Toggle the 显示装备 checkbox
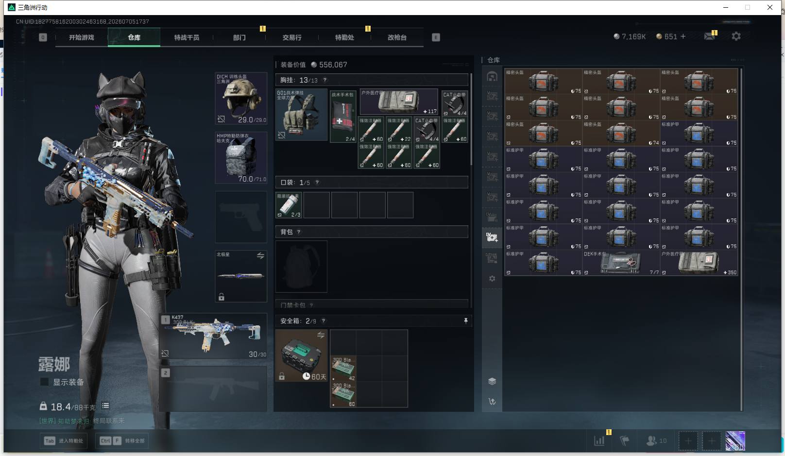The width and height of the screenshot is (785, 456). (44, 382)
